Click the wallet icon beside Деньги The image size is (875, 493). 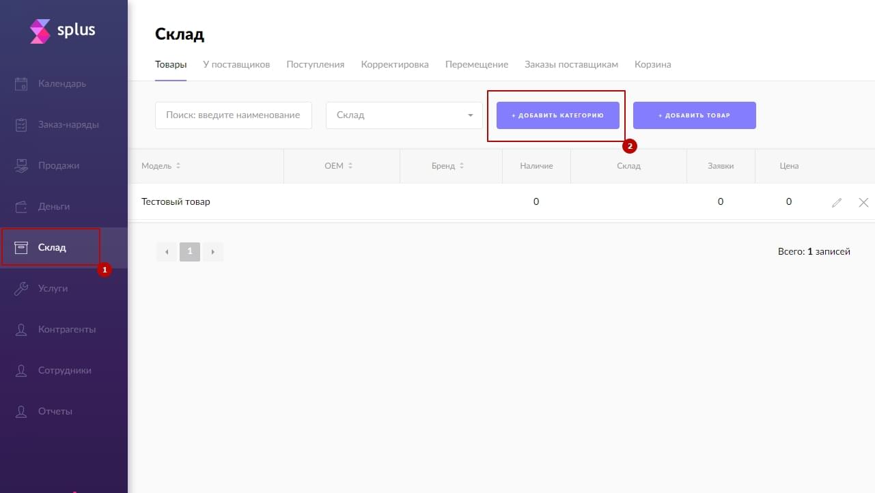pos(21,207)
